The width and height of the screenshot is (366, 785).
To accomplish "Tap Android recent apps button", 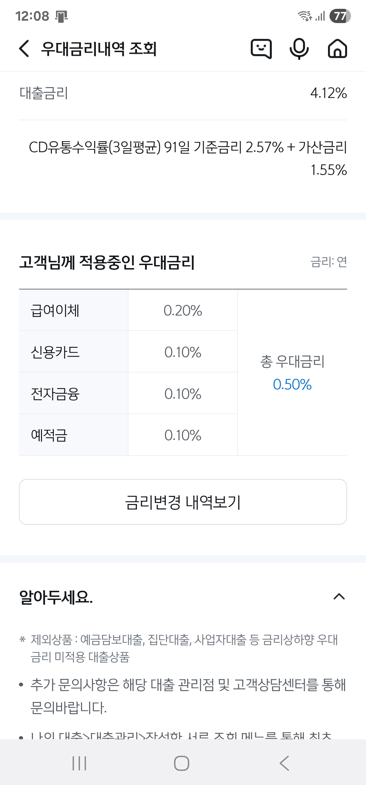I will coord(79,763).
